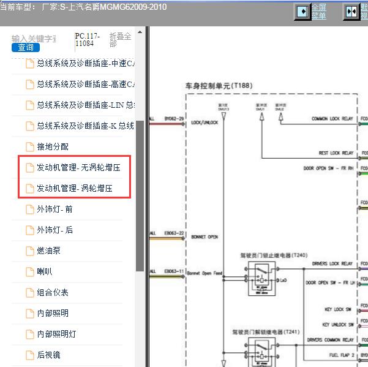Click the DOOR OPEN SW - FR RH label
The height and width of the screenshot is (367, 368).
[328, 168]
